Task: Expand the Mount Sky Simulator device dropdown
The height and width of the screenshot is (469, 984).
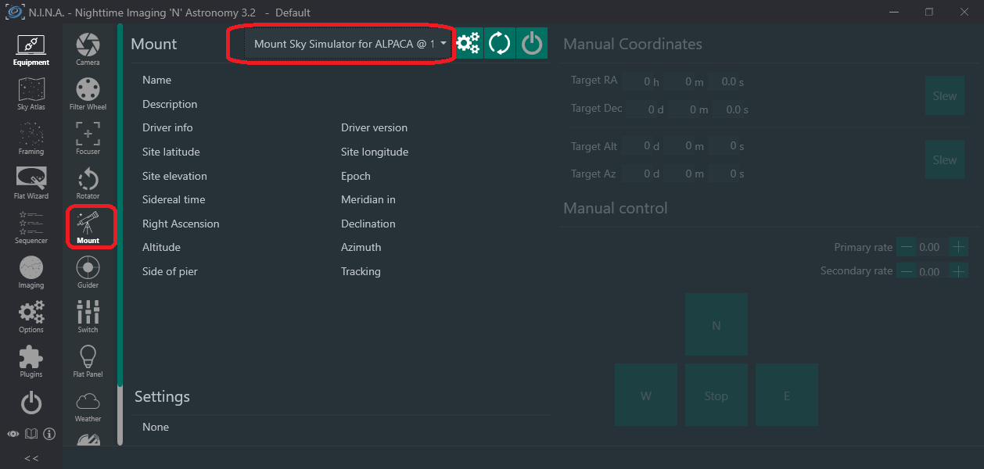Action: [x=443, y=44]
